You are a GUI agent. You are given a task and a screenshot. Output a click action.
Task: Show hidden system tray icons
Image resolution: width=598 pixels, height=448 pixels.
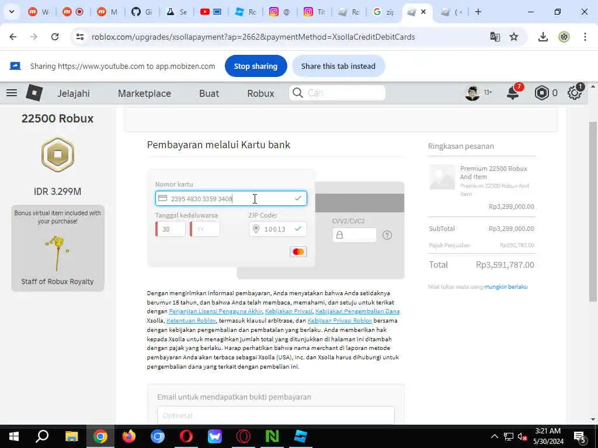[x=494, y=436]
